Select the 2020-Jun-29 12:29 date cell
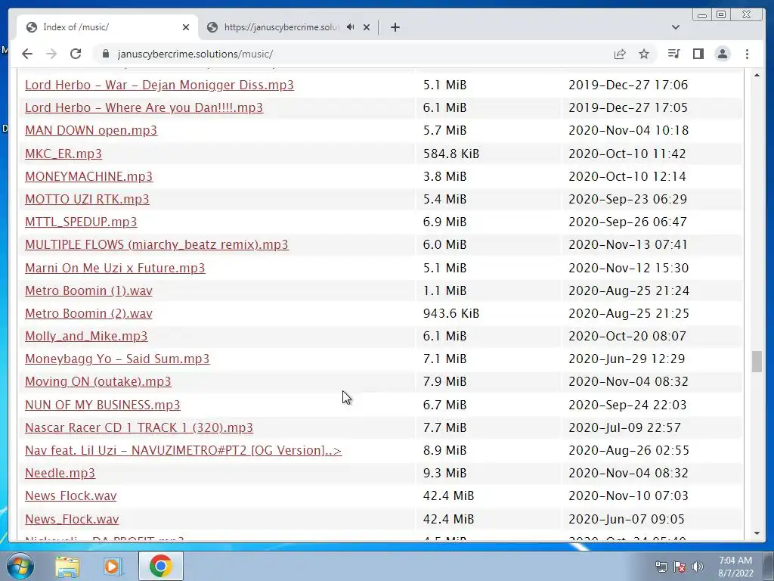The image size is (774, 581). pyautogui.click(x=627, y=359)
